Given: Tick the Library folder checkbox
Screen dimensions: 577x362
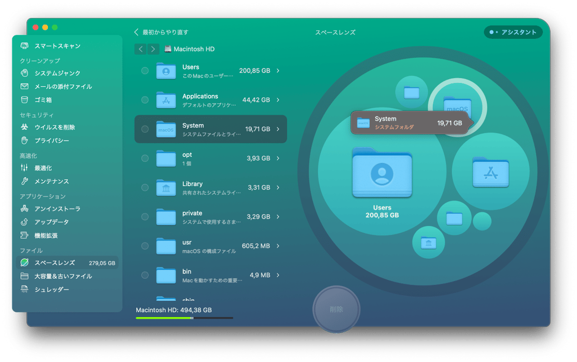Looking at the screenshot, I should pos(145,188).
